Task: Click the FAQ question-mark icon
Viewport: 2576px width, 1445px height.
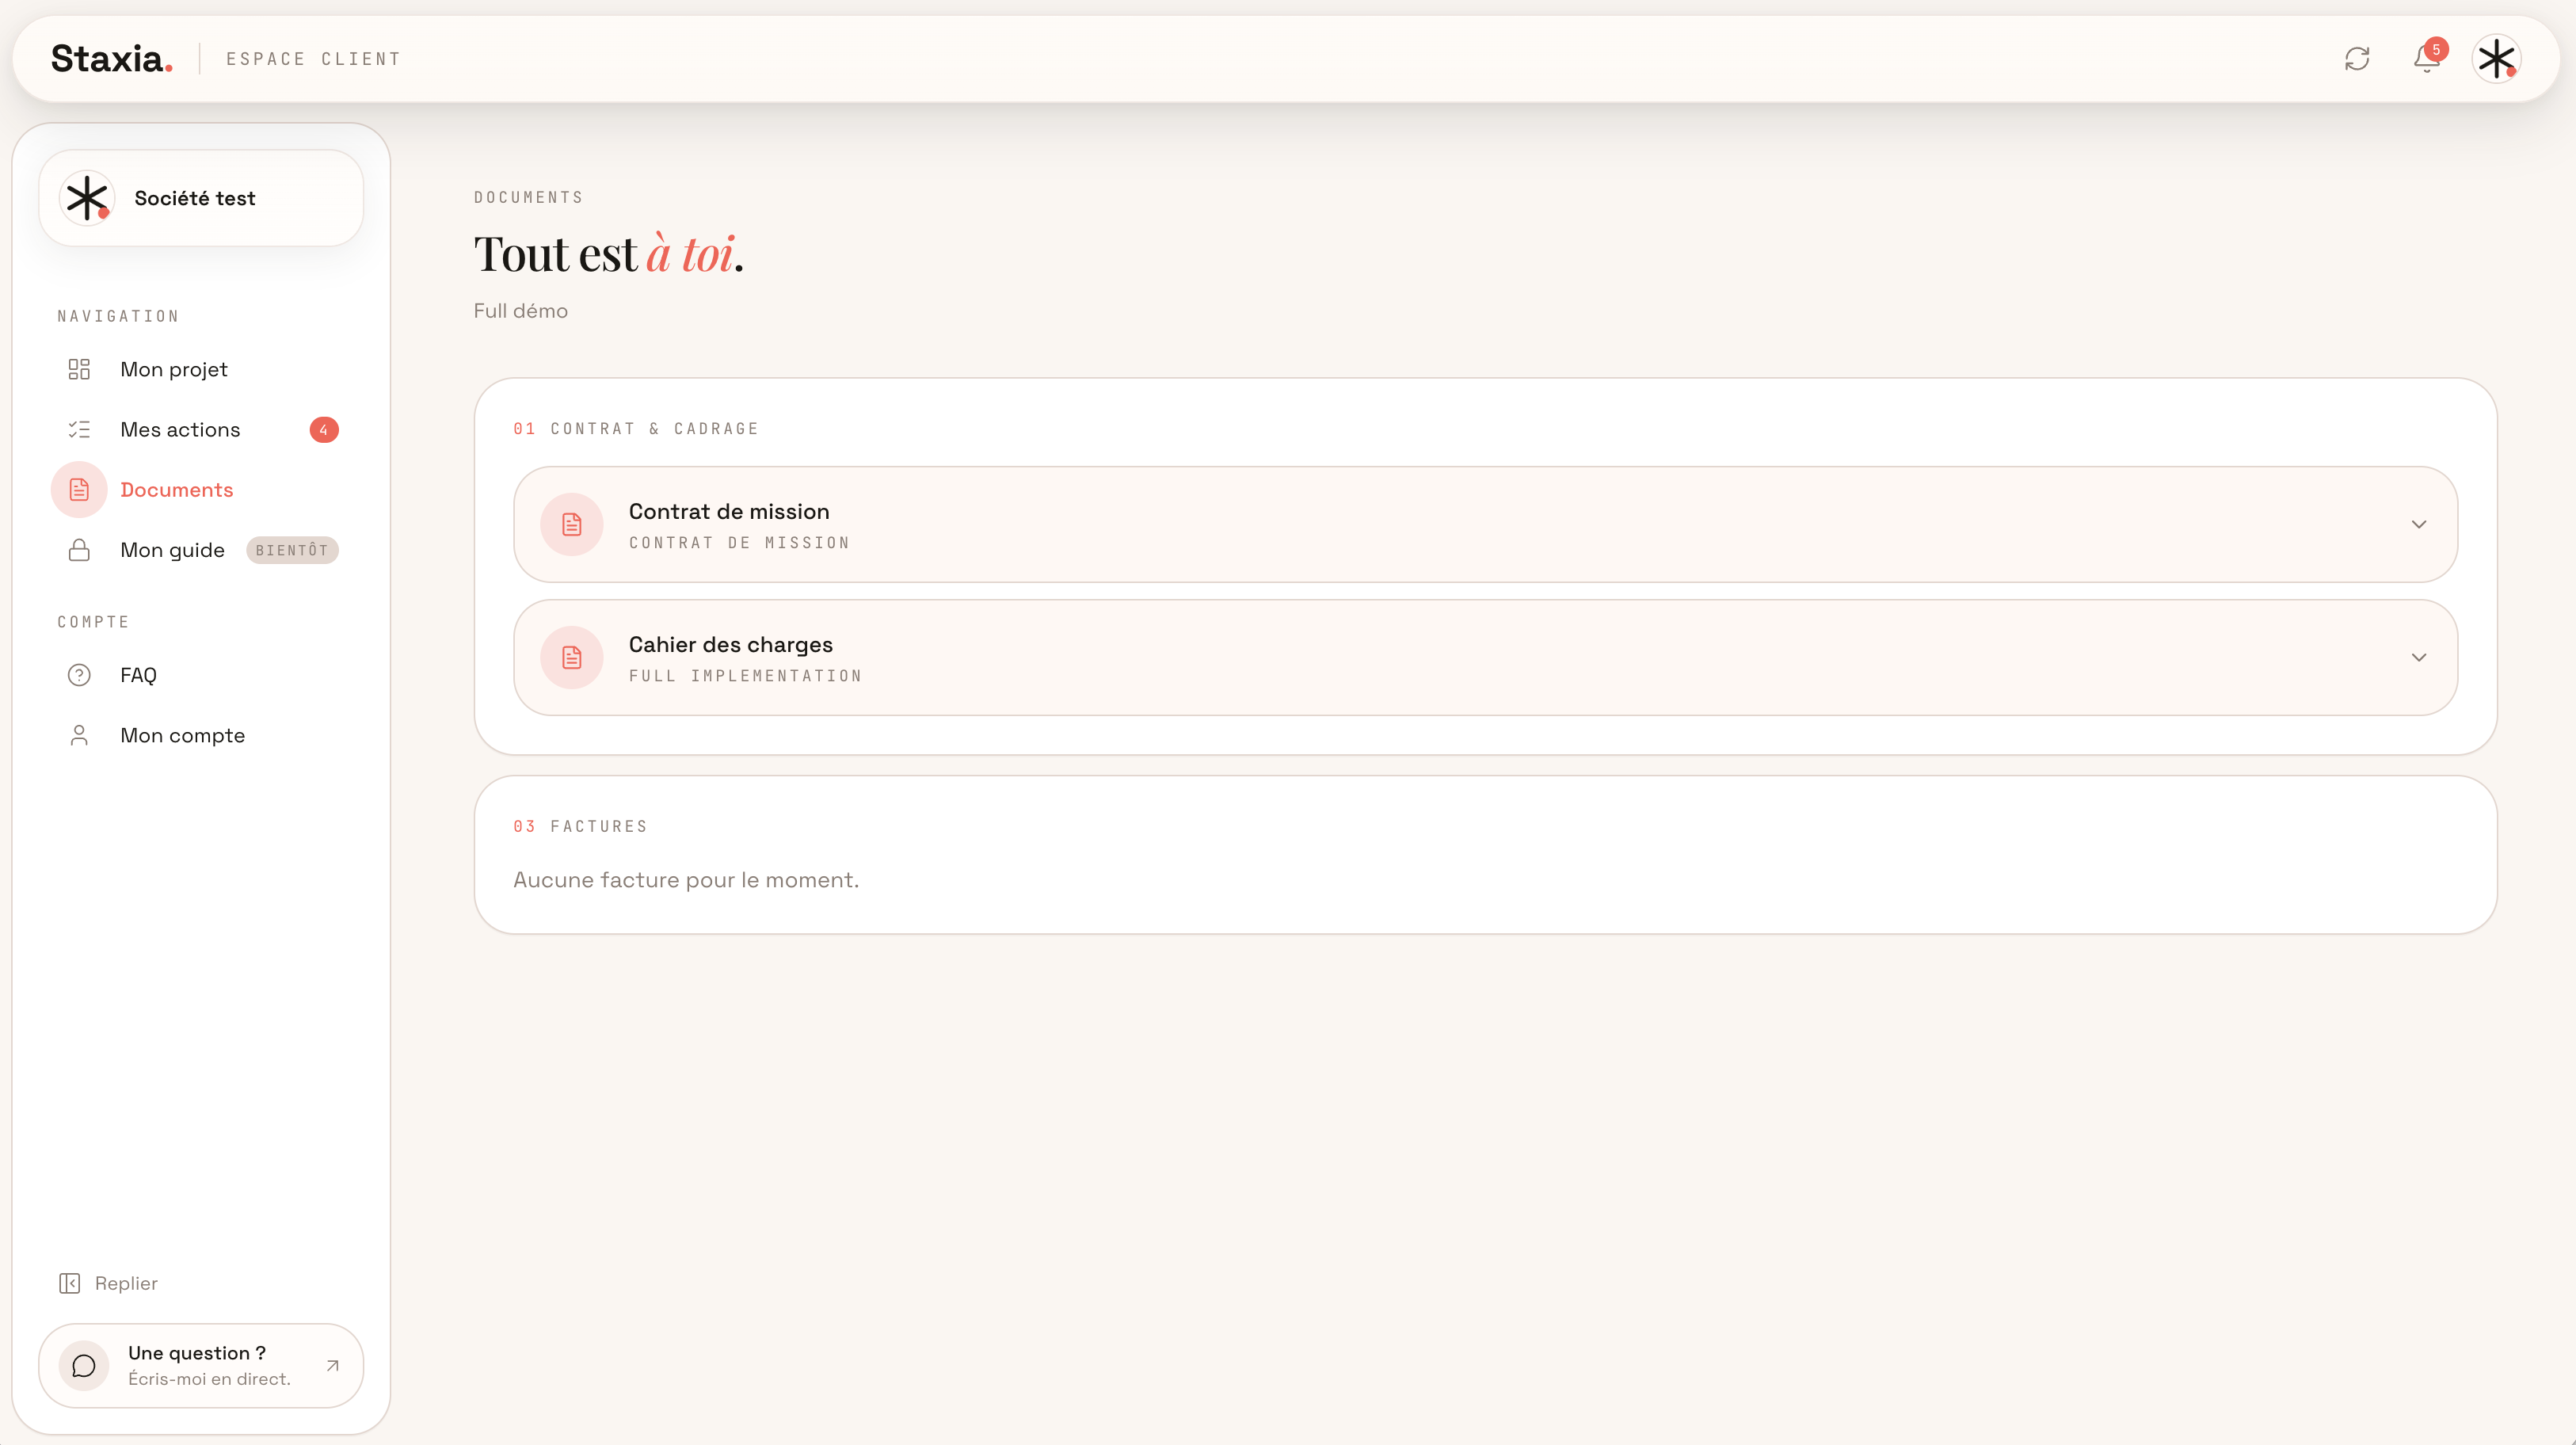Action: click(79, 675)
